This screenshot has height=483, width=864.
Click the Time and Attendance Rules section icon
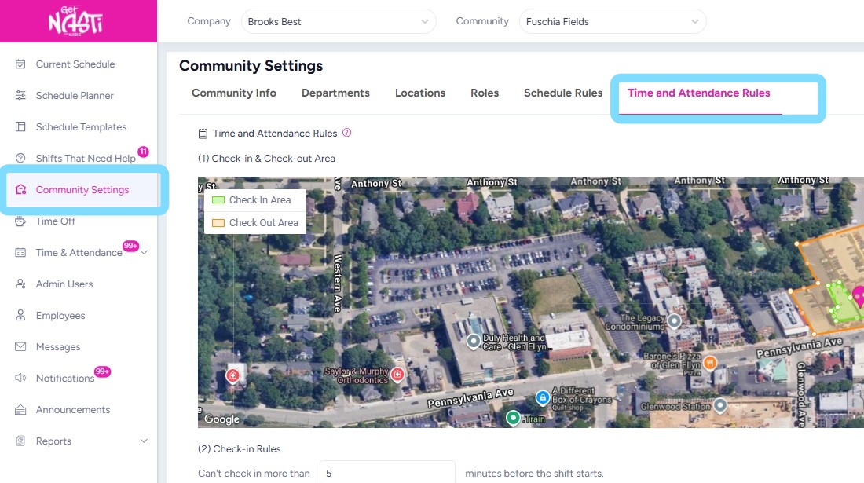tap(203, 134)
